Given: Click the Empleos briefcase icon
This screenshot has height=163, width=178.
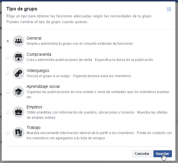Looking at the screenshot, I should pos(19,112).
